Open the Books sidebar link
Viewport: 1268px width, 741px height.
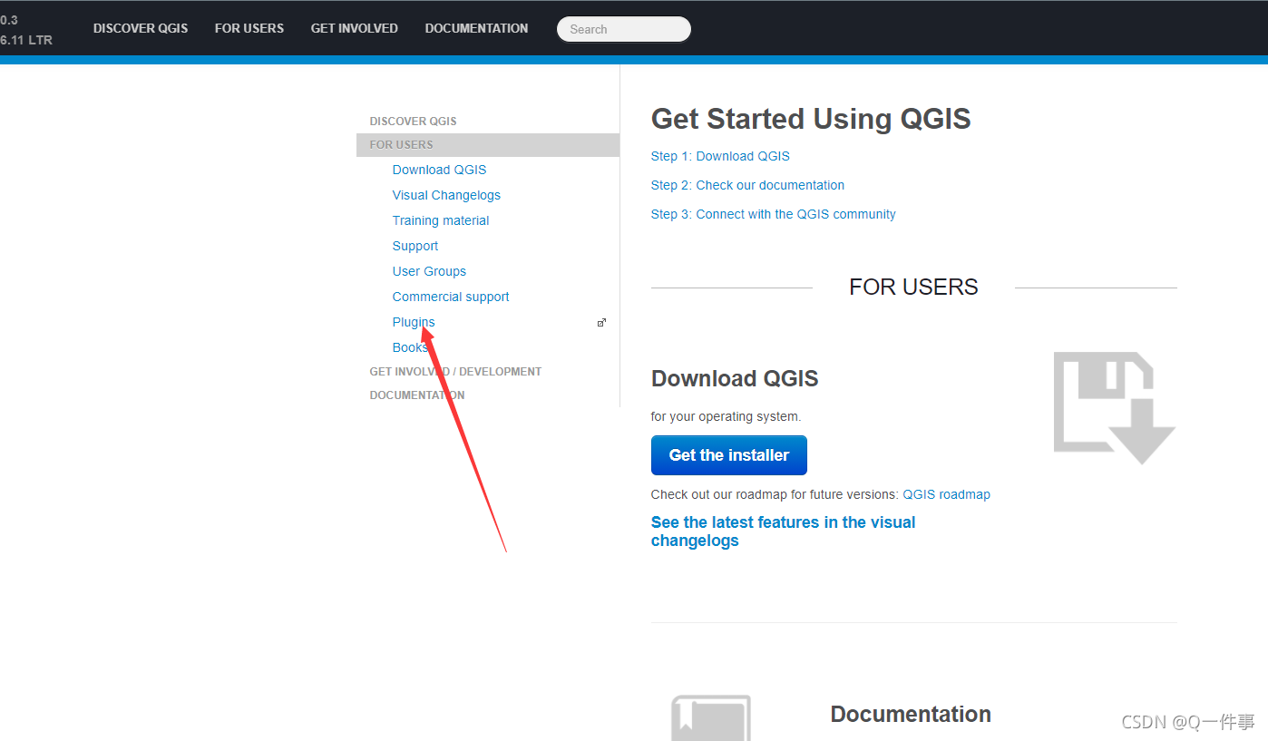point(410,347)
